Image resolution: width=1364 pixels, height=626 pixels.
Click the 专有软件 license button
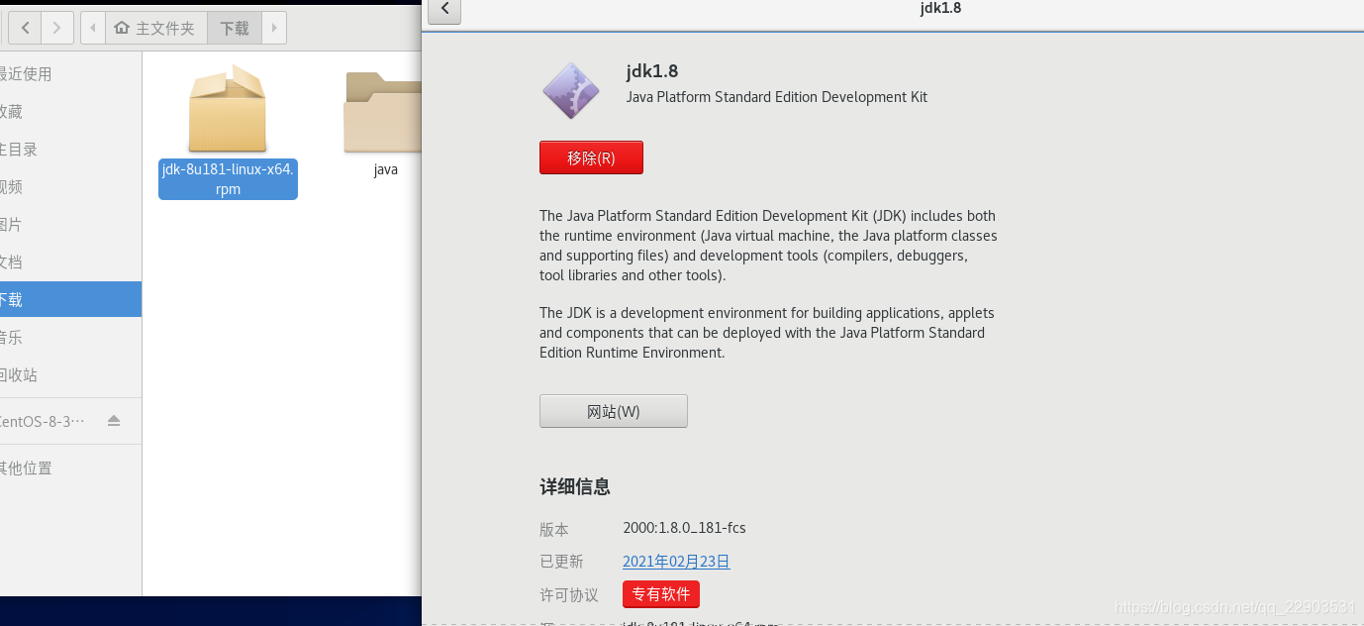point(661,594)
